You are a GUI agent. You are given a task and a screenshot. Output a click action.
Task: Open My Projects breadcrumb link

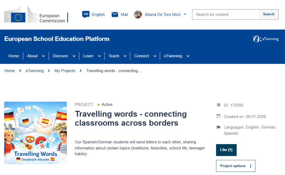coord(65,71)
